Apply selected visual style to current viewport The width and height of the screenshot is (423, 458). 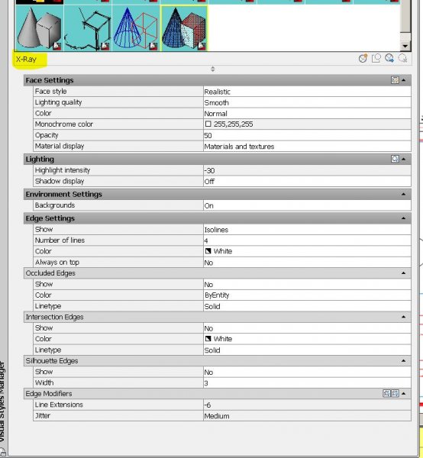click(x=376, y=59)
